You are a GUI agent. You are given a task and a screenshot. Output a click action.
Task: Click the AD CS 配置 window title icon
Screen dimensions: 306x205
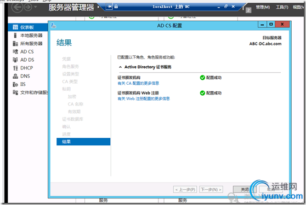click(x=53, y=25)
